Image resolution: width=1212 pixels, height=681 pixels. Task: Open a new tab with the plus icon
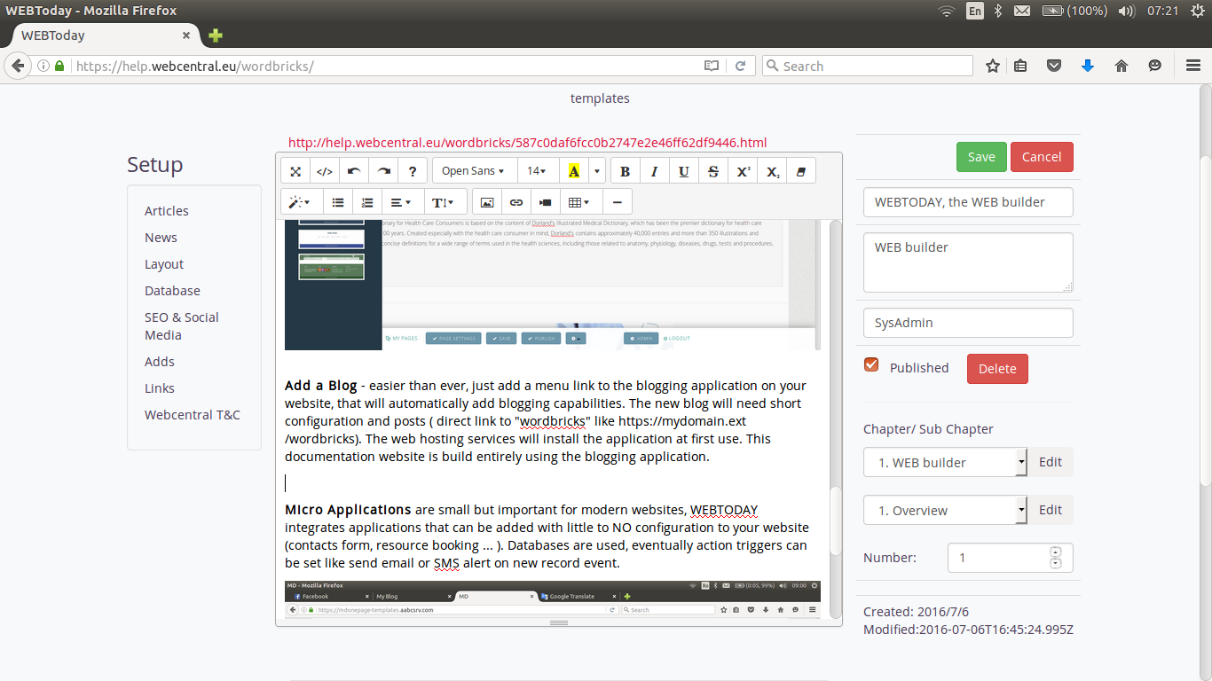click(x=216, y=35)
